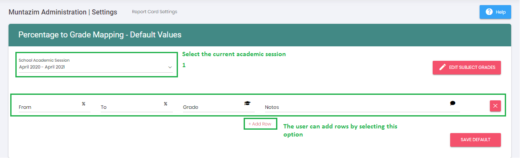Expand the School Academic Session dropdown arrow
This screenshot has width=521, height=162.
pos(170,67)
